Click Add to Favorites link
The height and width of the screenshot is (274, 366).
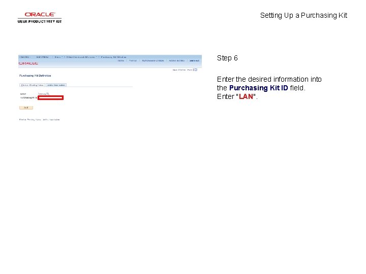coord(177,60)
